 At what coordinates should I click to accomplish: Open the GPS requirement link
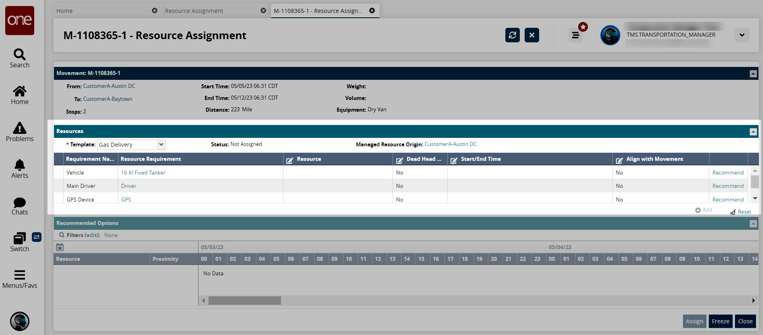(x=126, y=200)
